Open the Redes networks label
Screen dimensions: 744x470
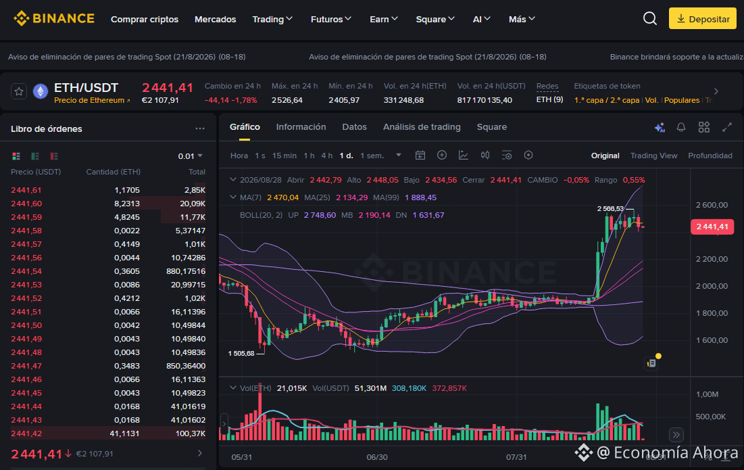click(547, 86)
